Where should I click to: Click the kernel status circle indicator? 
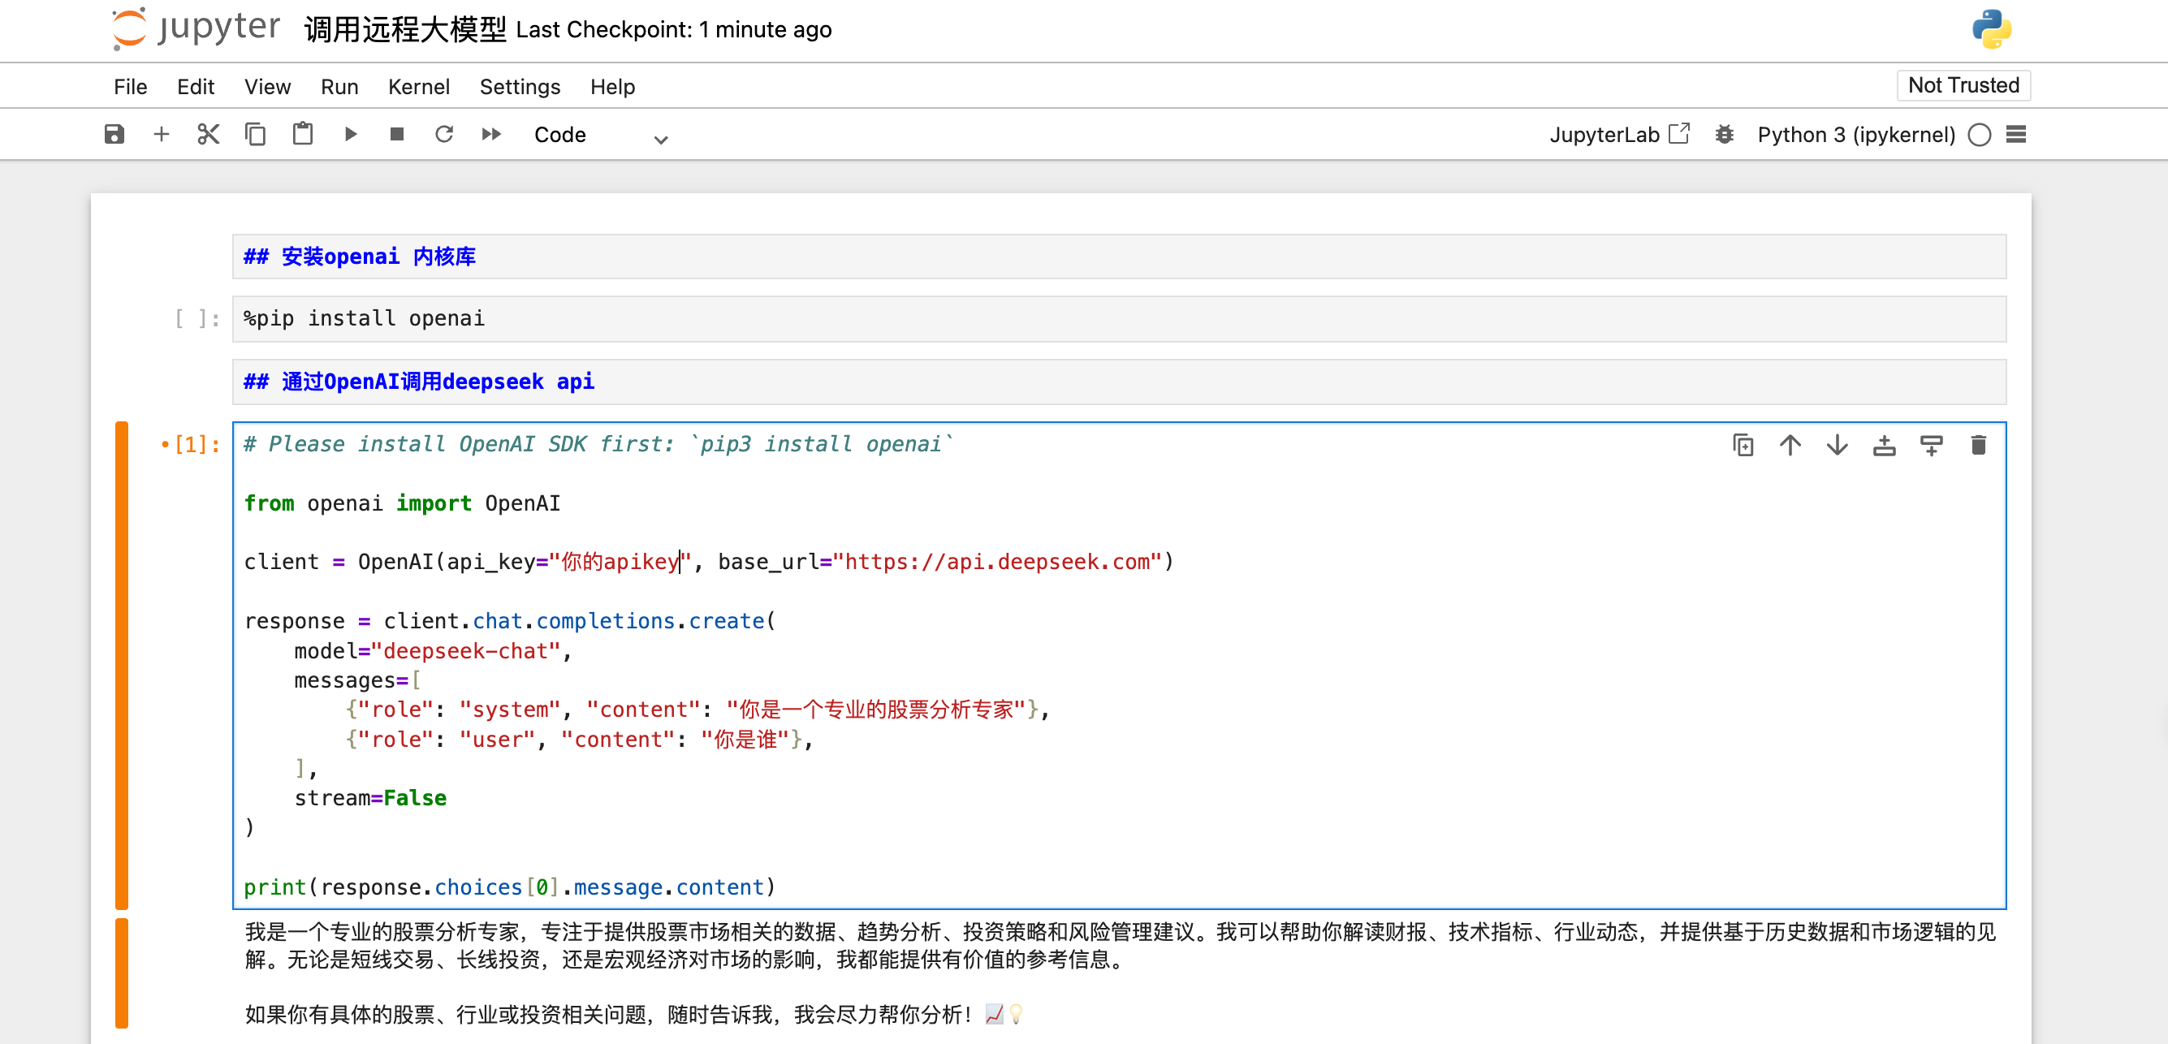(1979, 135)
